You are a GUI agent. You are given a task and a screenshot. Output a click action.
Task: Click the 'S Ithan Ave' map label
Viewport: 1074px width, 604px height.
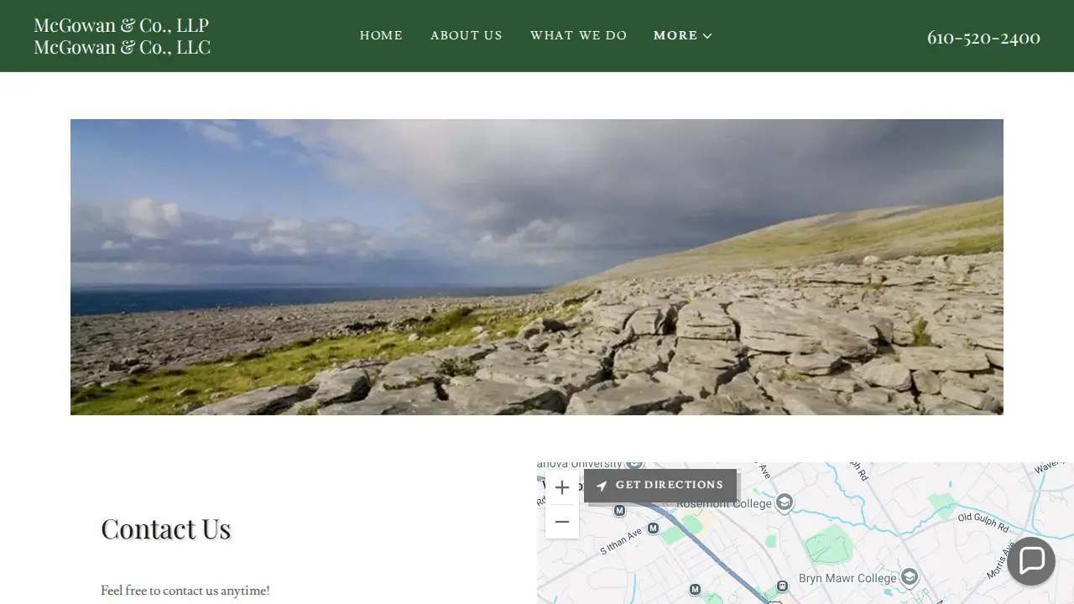[621, 541]
